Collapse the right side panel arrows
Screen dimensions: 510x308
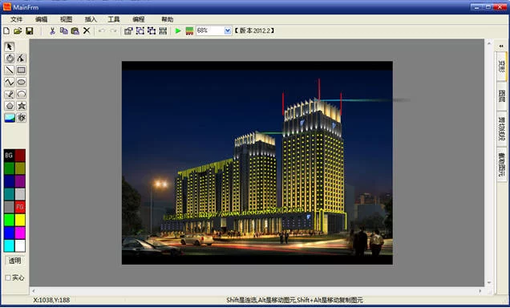[501, 47]
